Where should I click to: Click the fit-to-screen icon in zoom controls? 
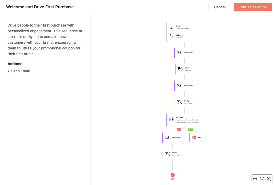(x=262, y=179)
